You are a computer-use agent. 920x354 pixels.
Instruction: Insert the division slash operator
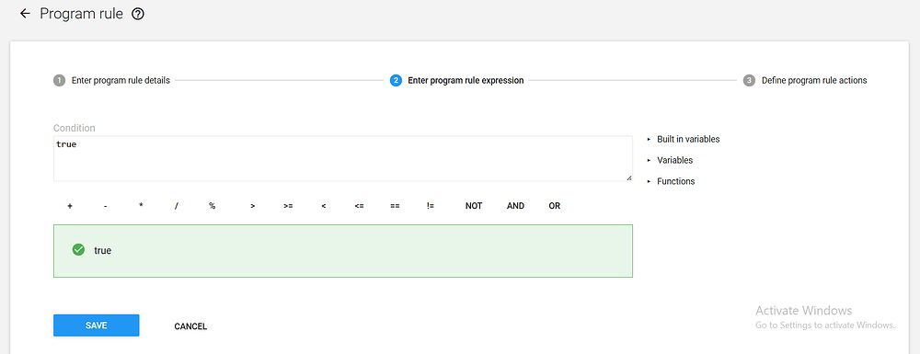point(176,206)
